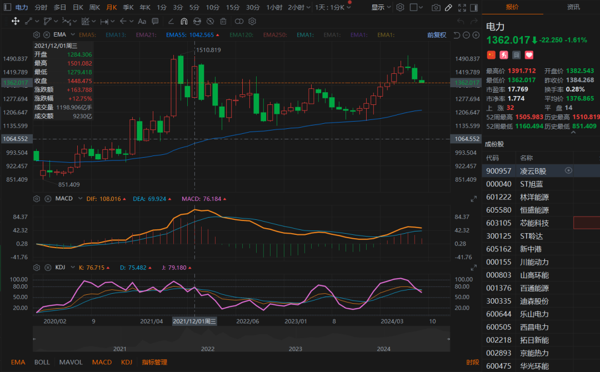Toggle the MACD indicator at bottom bar

[102, 362]
